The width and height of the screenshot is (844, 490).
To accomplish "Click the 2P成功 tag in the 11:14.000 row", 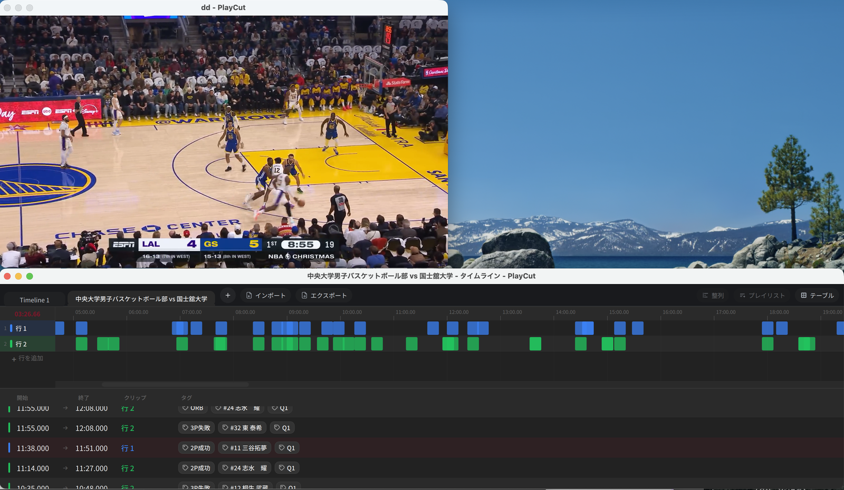I will pyautogui.click(x=196, y=468).
